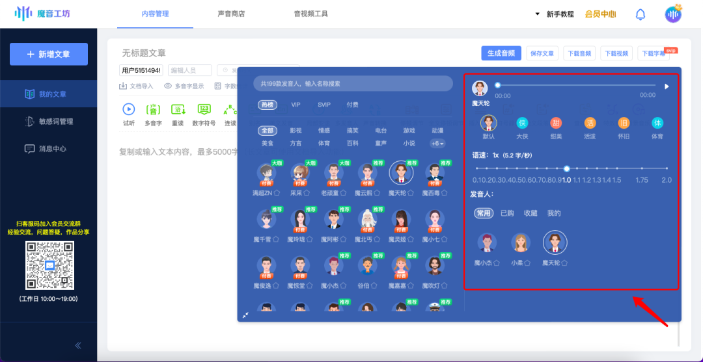703x362 pixels.
Task: Choose the 大侠 voice style
Action: (x=522, y=123)
